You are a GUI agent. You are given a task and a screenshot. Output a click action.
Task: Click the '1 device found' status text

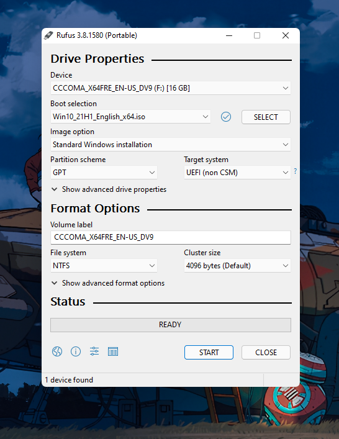click(69, 380)
